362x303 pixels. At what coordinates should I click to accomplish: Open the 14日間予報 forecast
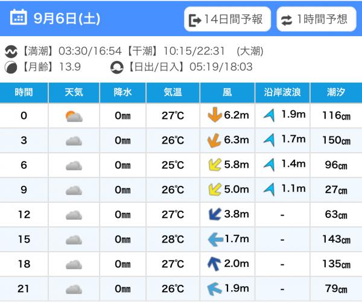coord(226,19)
